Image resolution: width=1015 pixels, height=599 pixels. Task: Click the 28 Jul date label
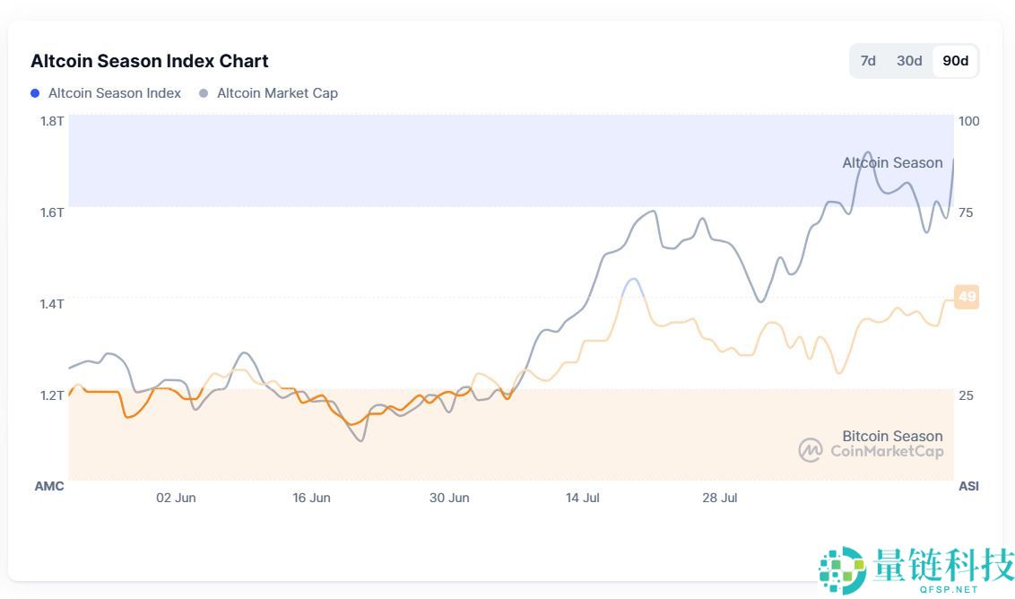[719, 498]
